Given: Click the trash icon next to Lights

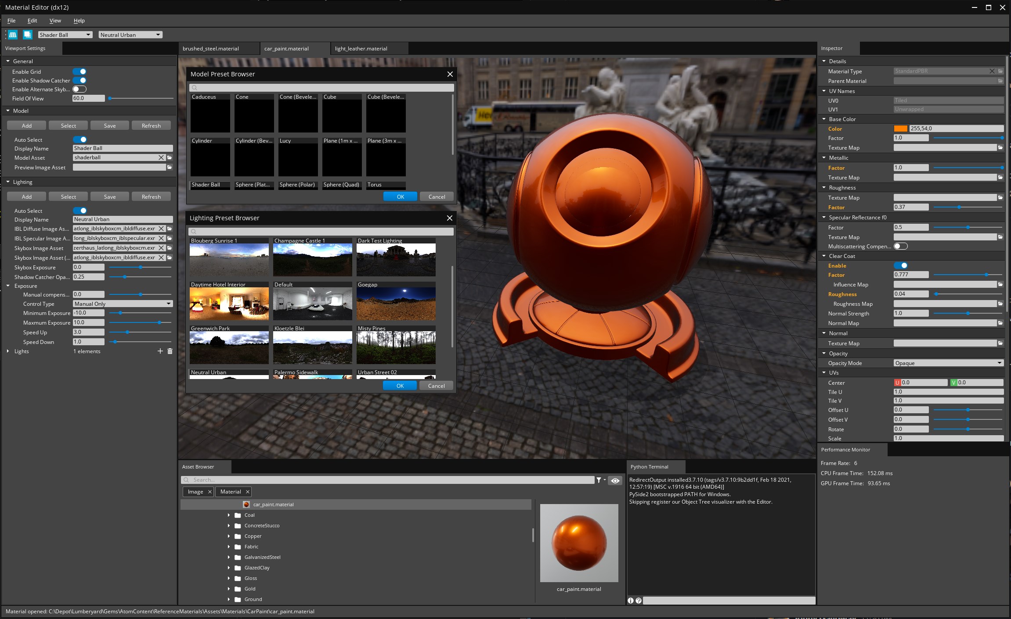Looking at the screenshot, I should click(170, 351).
